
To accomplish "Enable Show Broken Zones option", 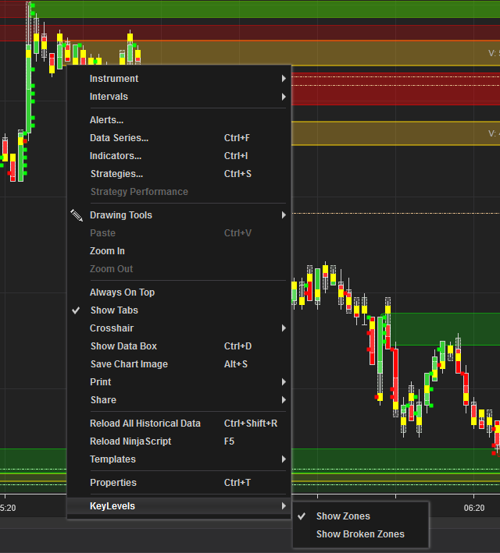I will (360, 534).
